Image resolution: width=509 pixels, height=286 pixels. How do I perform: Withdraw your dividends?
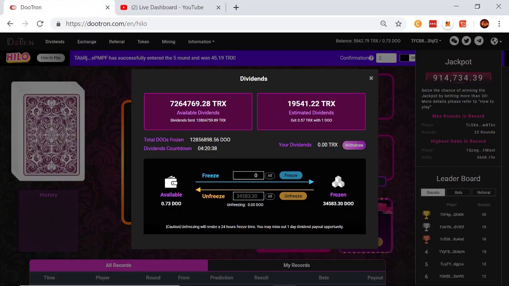coord(354,145)
